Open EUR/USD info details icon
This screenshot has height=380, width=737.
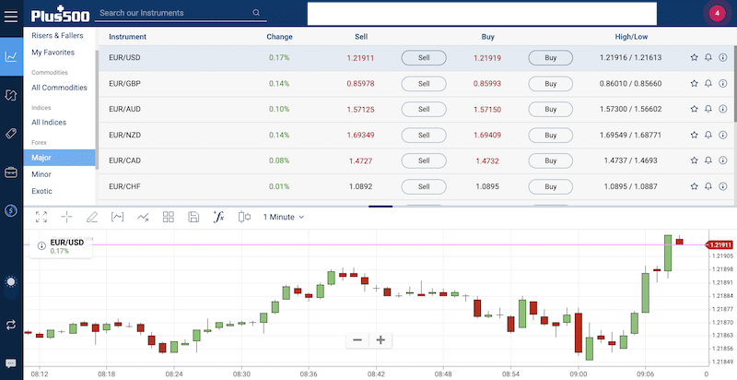click(x=723, y=58)
